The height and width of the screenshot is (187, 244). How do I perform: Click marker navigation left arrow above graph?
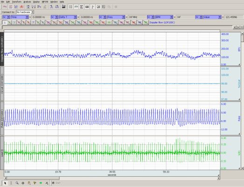pyautogui.click(x=235, y=27)
